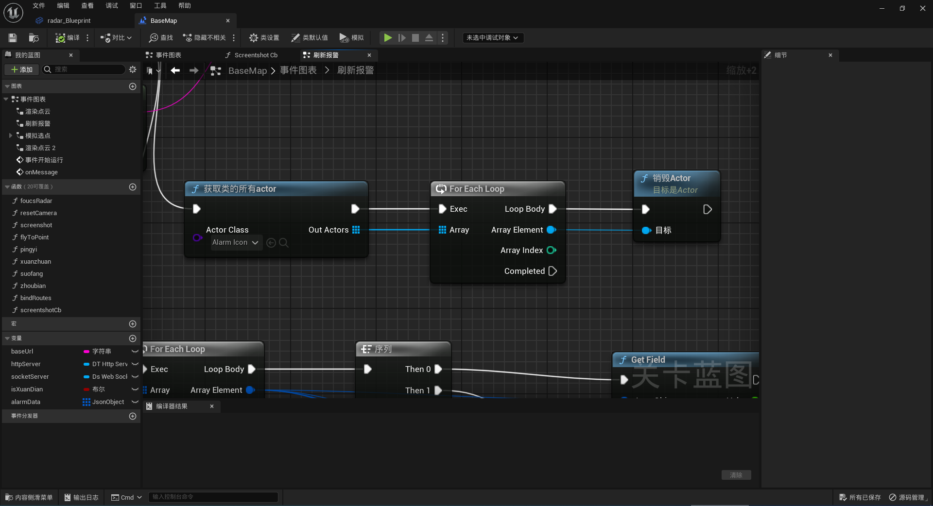The width and height of the screenshot is (933, 506).
Task: Add a new variable with plus icon
Action: click(x=133, y=338)
